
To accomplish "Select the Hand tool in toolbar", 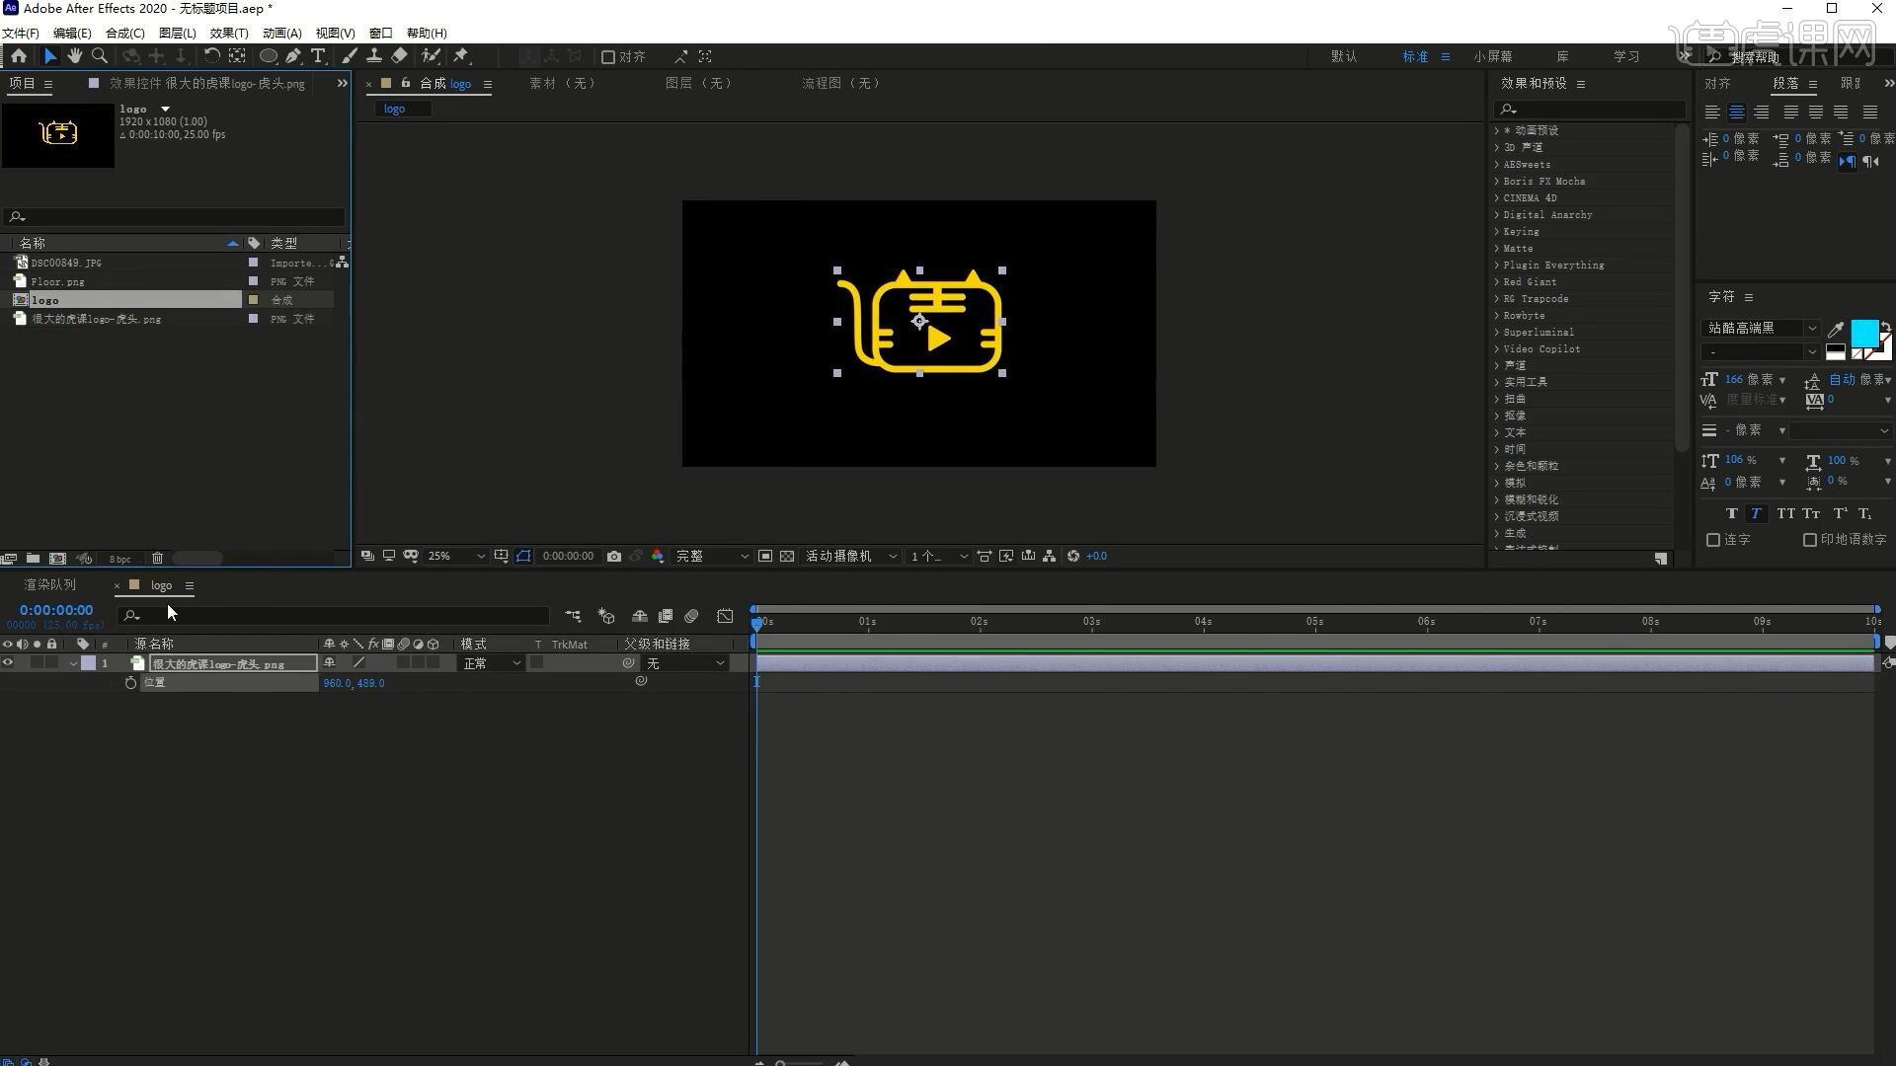I will (74, 56).
